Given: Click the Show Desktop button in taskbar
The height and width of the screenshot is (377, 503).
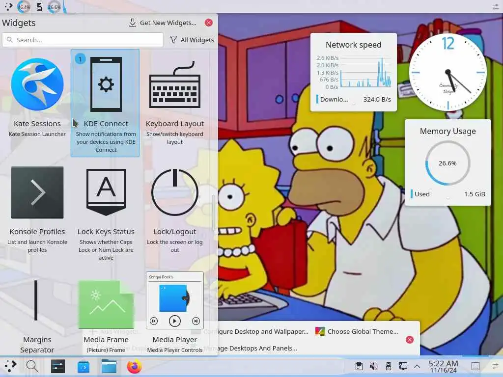Looking at the screenshot, I should click(475, 366).
